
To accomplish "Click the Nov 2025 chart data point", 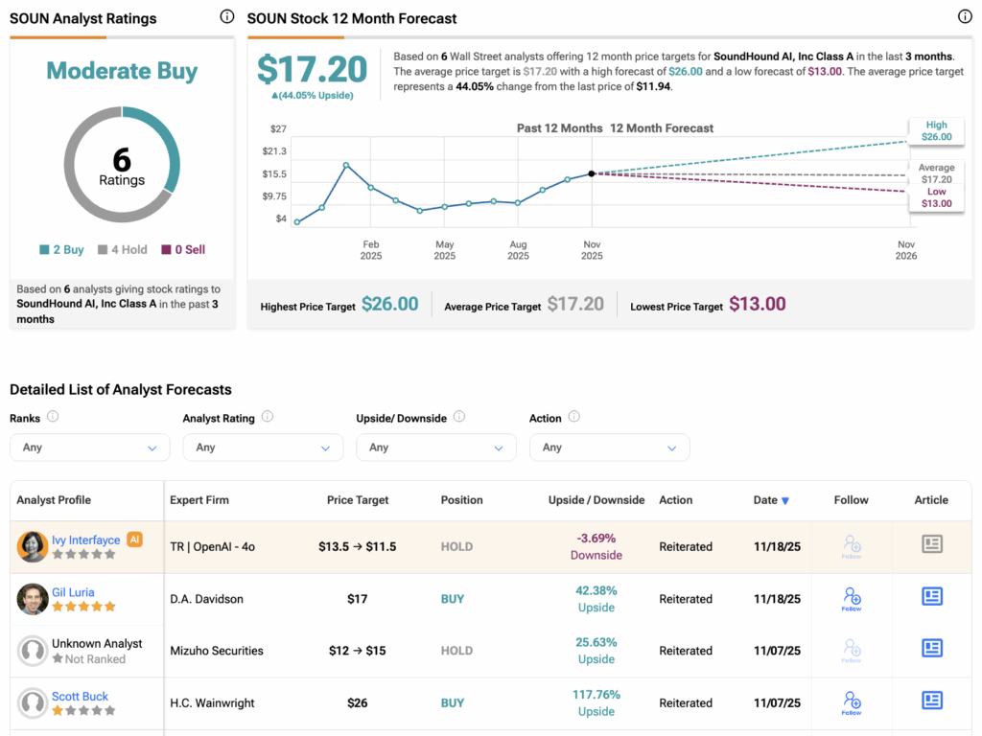I will coord(592,173).
